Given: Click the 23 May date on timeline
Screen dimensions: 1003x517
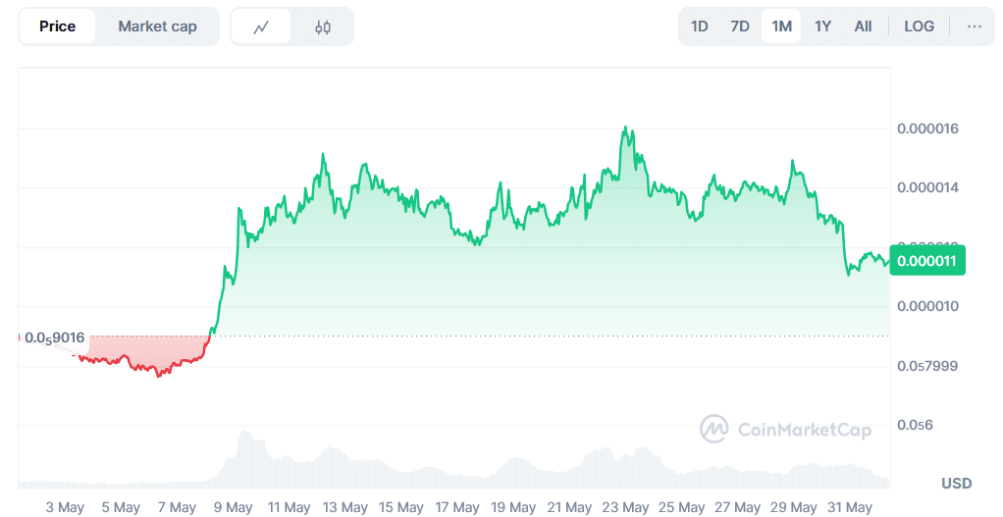Looking at the screenshot, I should click(x=625, y=507).
